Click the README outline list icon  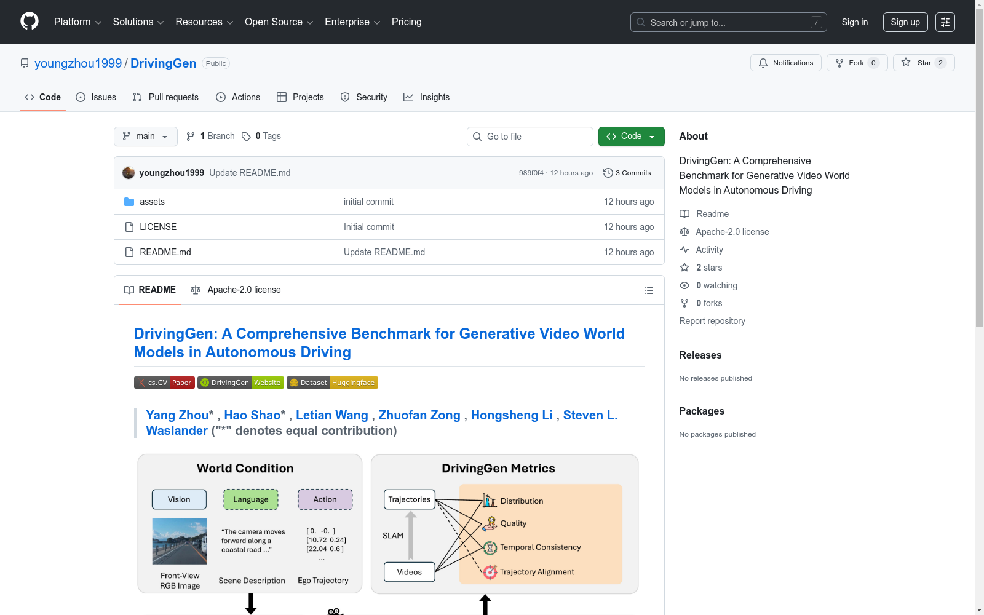click(x=648, y=290)
